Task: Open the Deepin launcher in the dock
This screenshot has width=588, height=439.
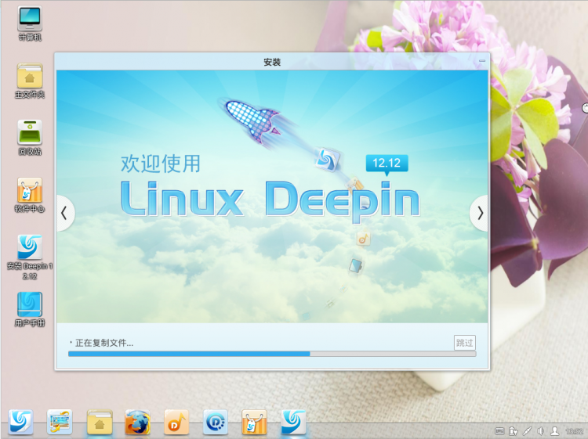Action: pyautogui.click(x=20, y=422)
